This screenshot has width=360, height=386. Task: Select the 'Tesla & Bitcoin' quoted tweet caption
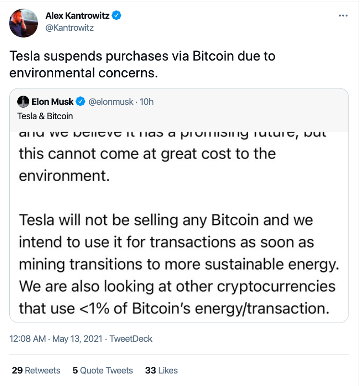[45, 116]
